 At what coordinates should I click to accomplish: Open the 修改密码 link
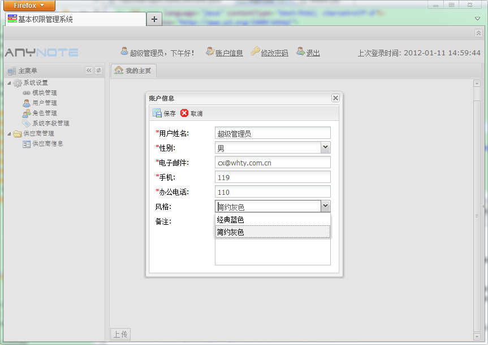click(x=274, y=53)
